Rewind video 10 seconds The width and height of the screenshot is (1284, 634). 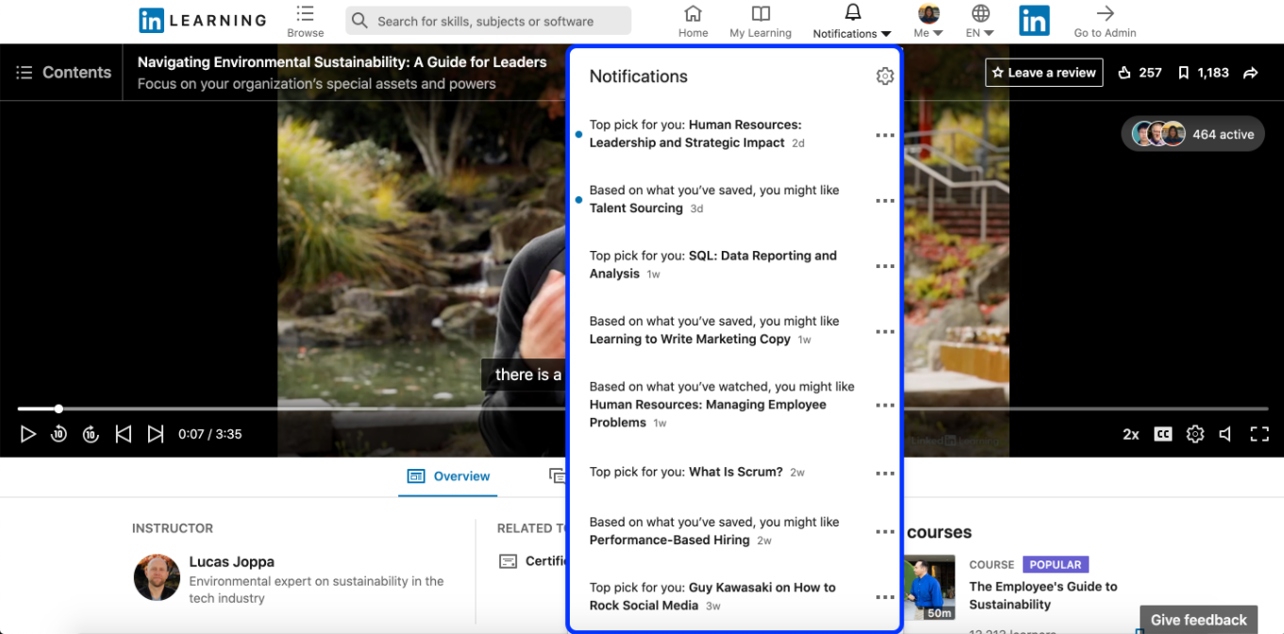pyautogui.click(x=58, y=434)
